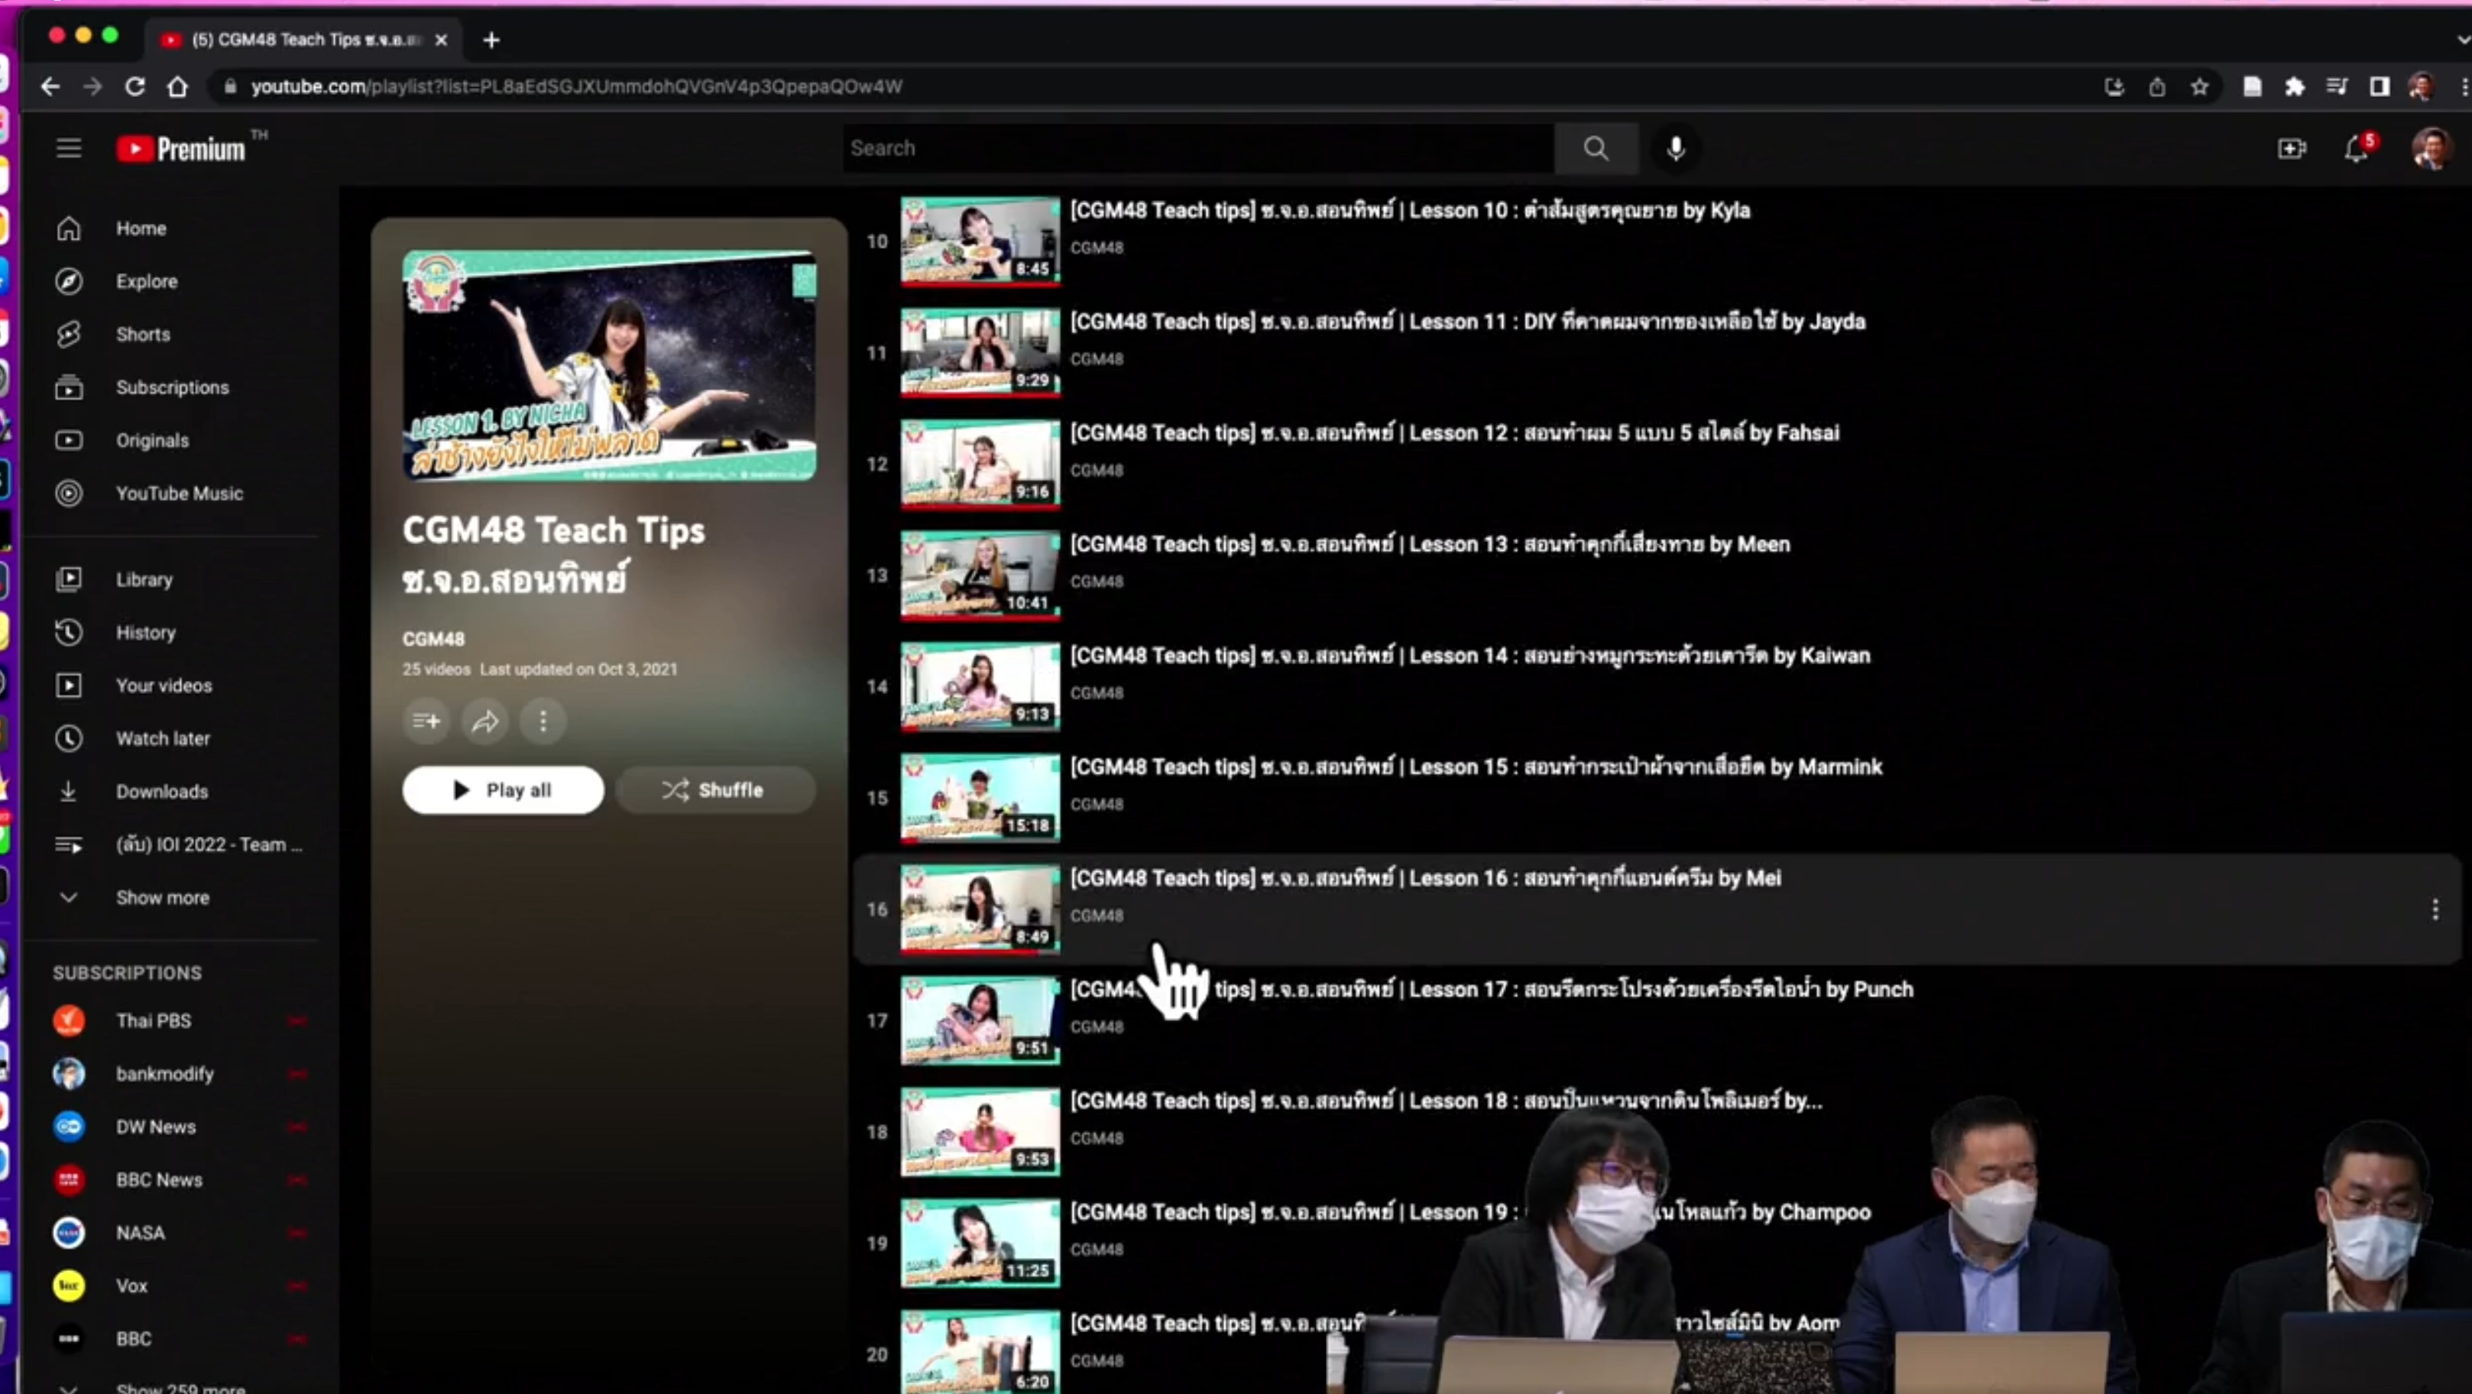
Task: Open BBC News subscription
Action: (x=173, y=1180)
